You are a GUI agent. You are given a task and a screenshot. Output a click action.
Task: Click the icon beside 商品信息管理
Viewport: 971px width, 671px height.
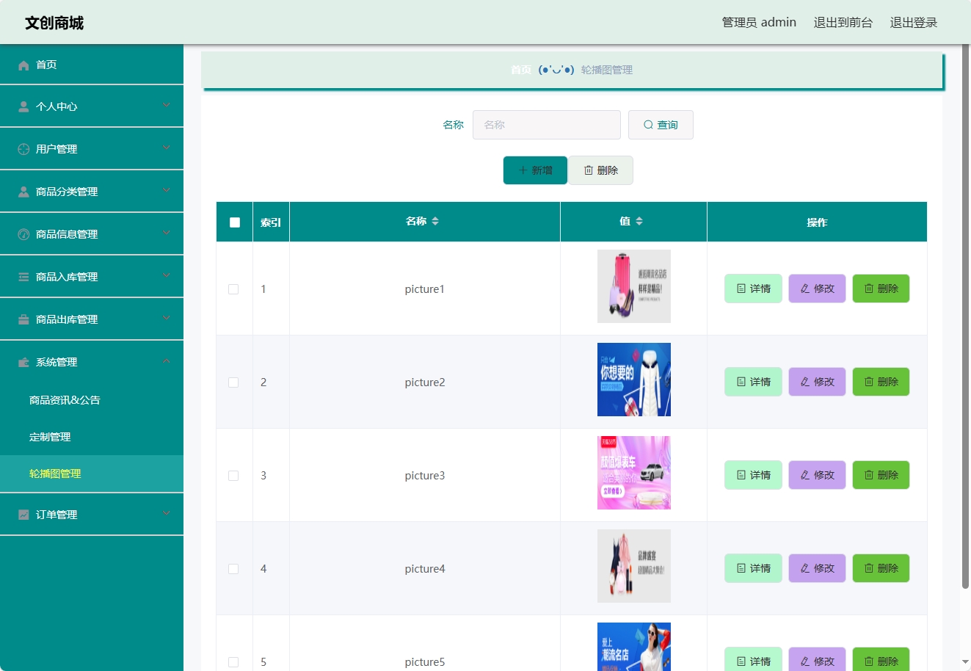pyautogui.click(x=23, y=235)
